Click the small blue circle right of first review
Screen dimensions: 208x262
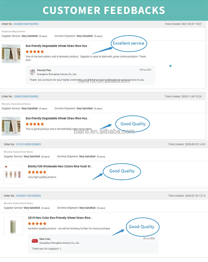[x=170, y=66]
